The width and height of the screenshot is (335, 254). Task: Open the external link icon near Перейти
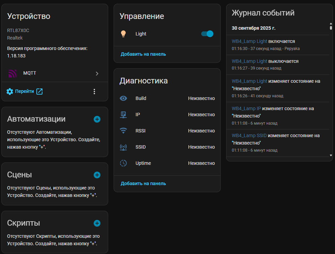pyautogui.click(x=39, y=92)
